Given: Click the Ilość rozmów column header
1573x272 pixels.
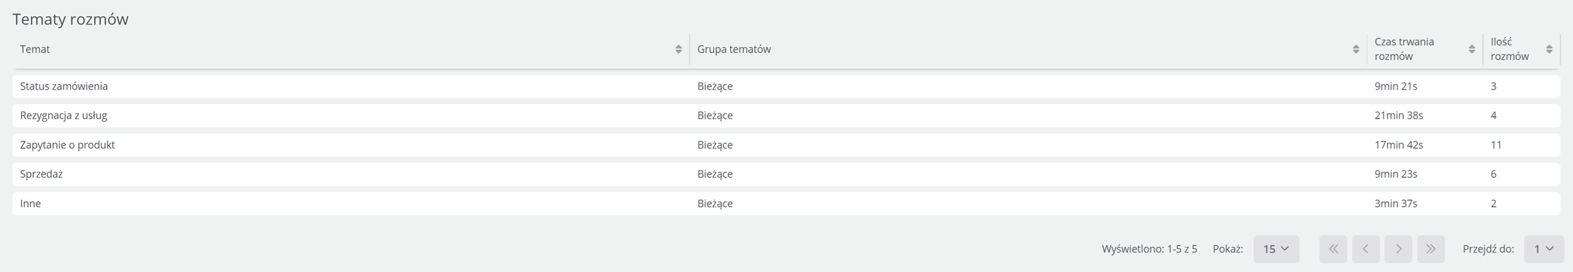Looking at the screenshot, I should click(x=1510, y=49).
